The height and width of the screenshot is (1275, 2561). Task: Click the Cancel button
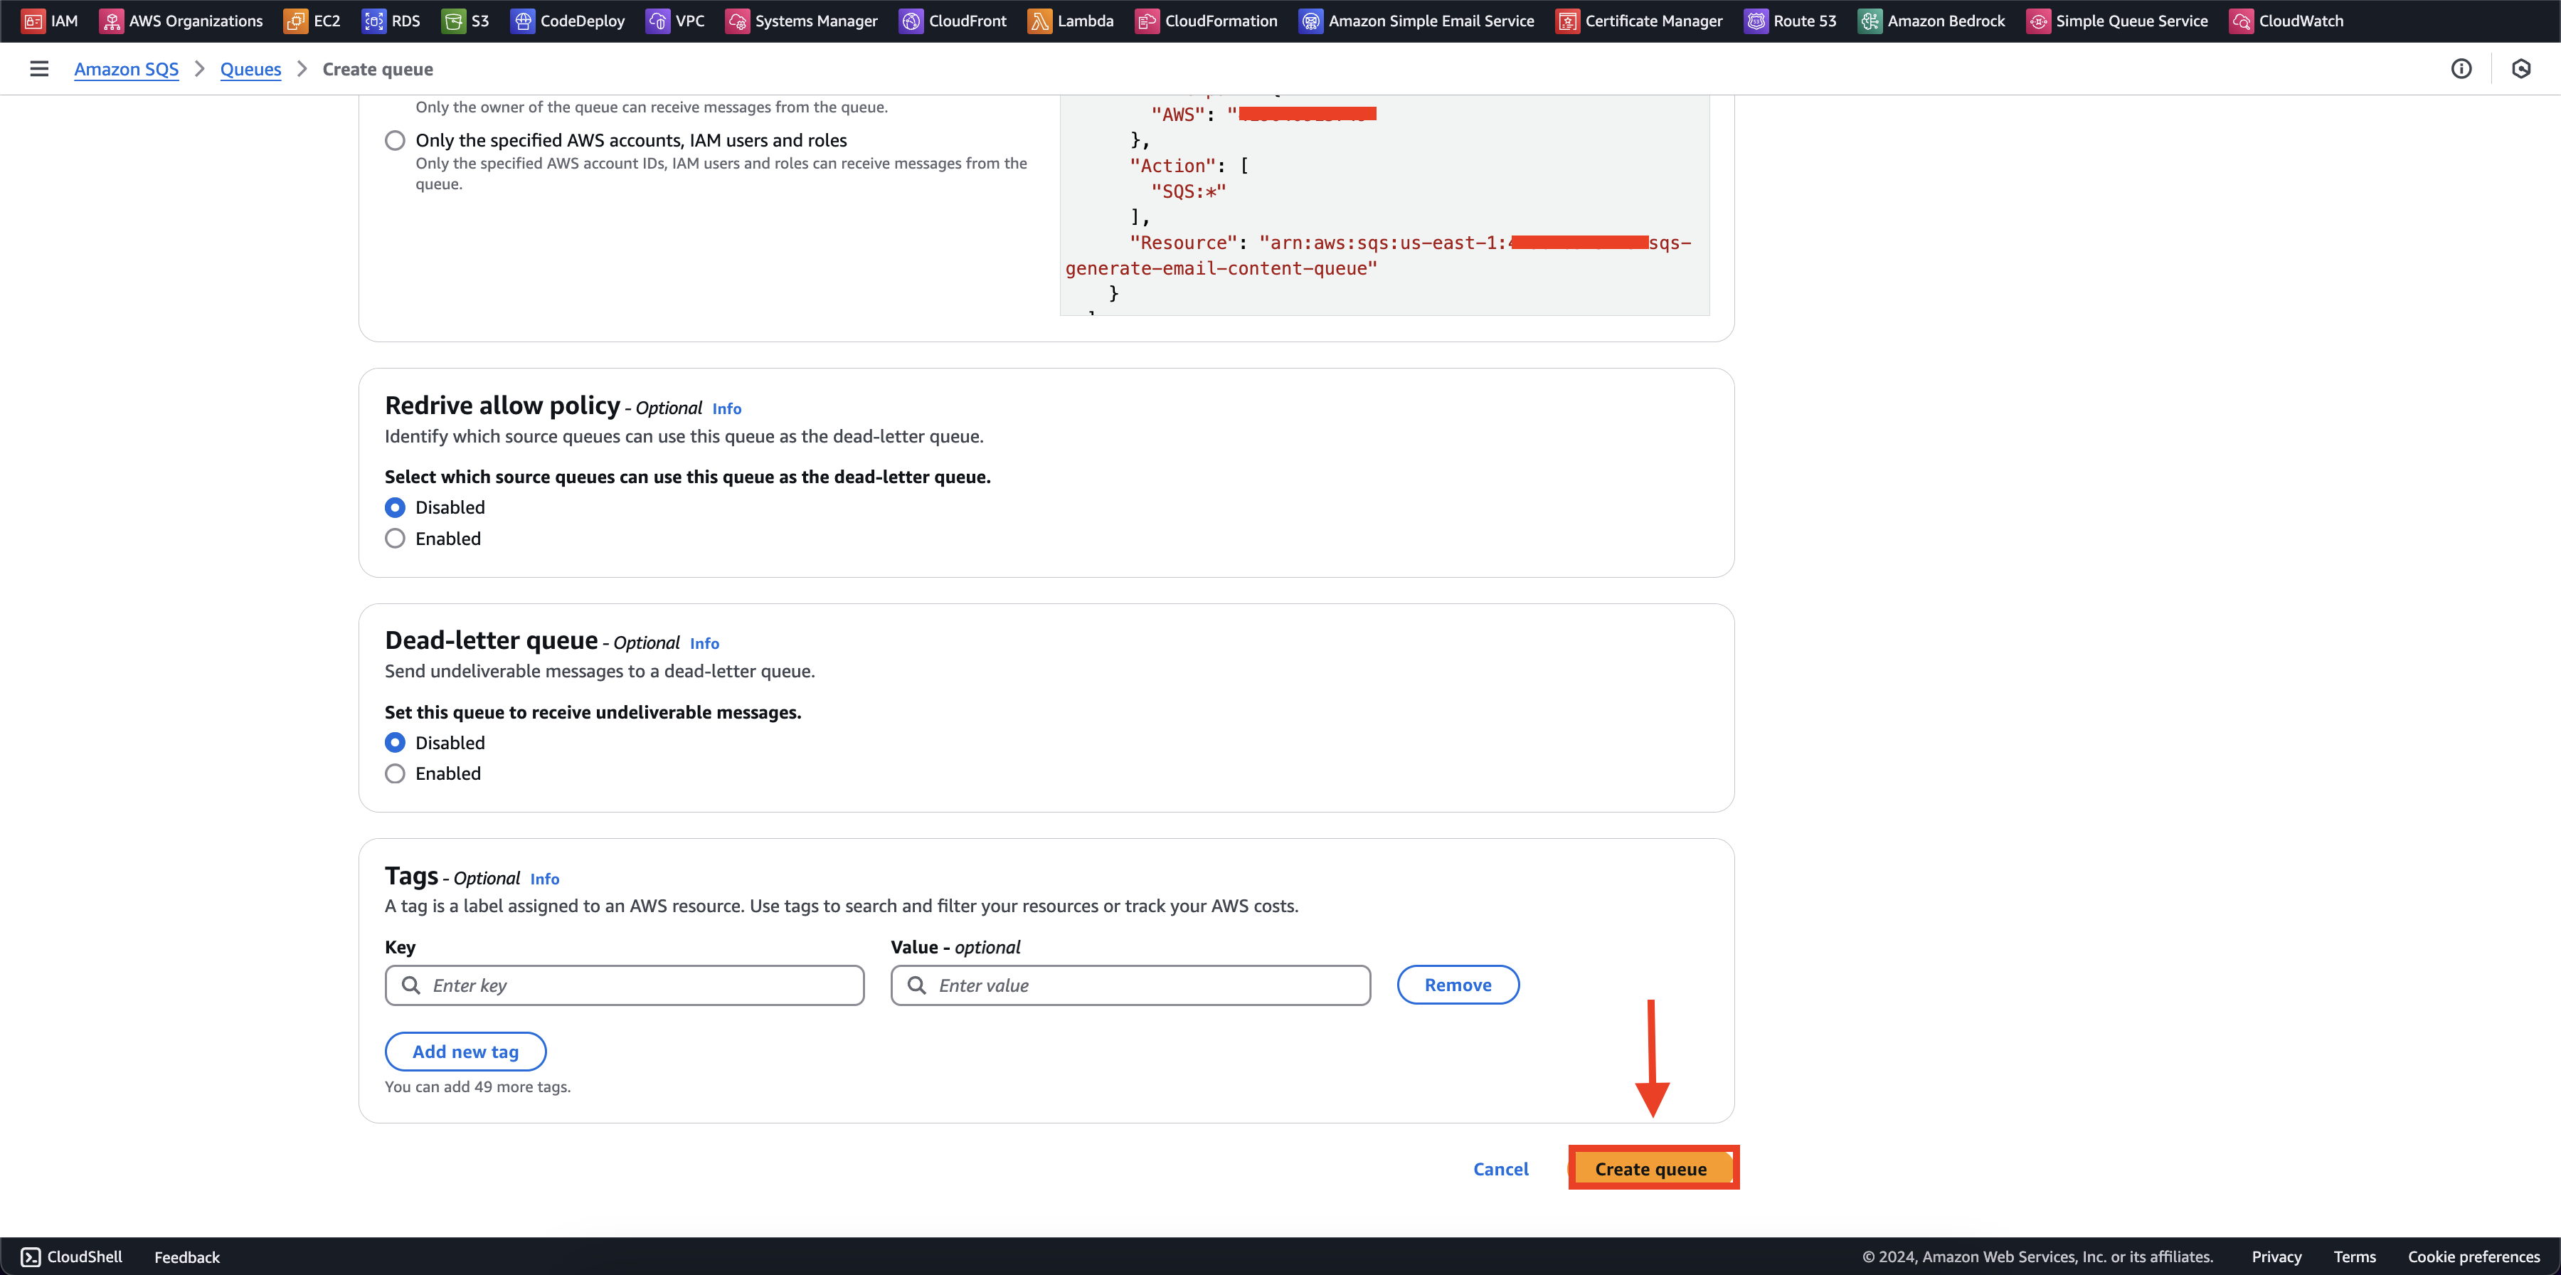(x=1500, y=1169)
